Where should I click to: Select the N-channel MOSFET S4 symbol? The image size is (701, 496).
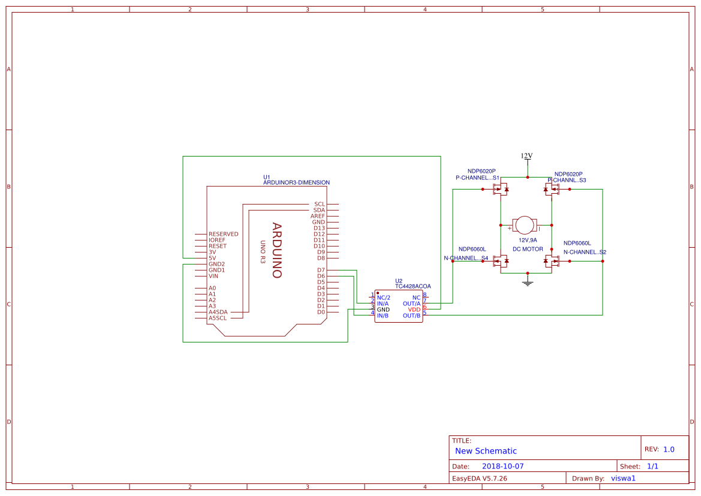click(x=501, y=261)
